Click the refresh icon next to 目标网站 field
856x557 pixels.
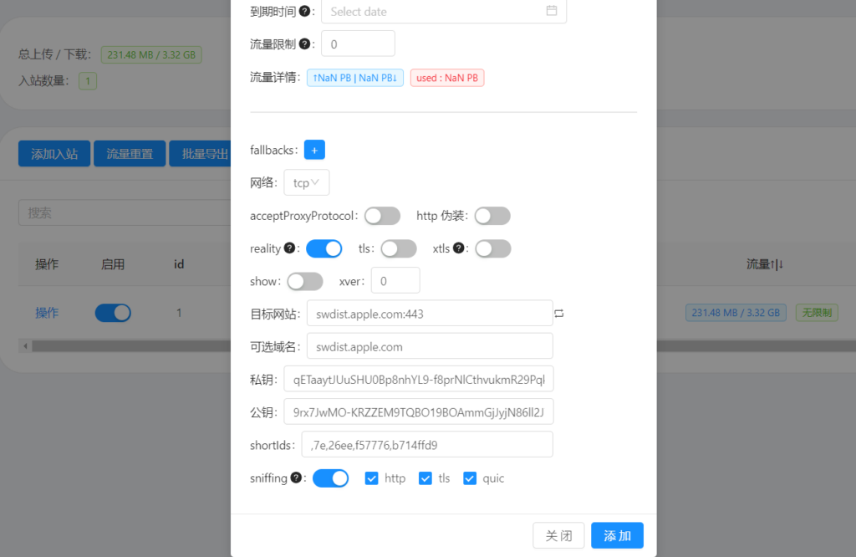559,314
